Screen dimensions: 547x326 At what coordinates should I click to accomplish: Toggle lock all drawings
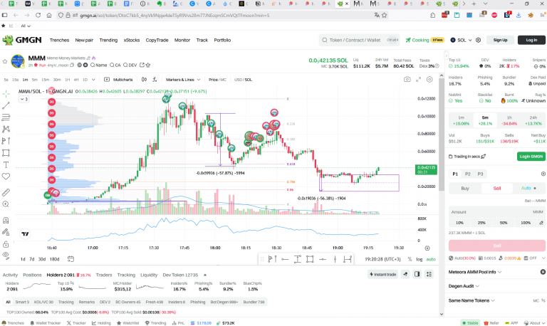click(x=6, y=243)
